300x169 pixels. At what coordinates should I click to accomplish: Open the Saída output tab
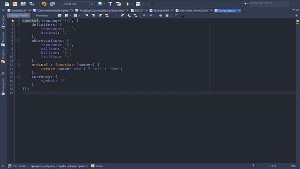pos(97,166)
